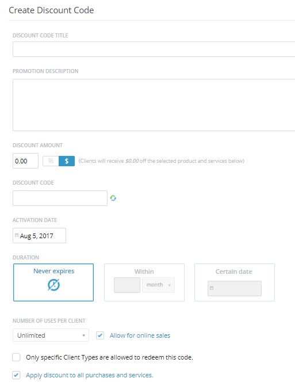Click calendar icon in Activation Date field

[x=17, y=235]
